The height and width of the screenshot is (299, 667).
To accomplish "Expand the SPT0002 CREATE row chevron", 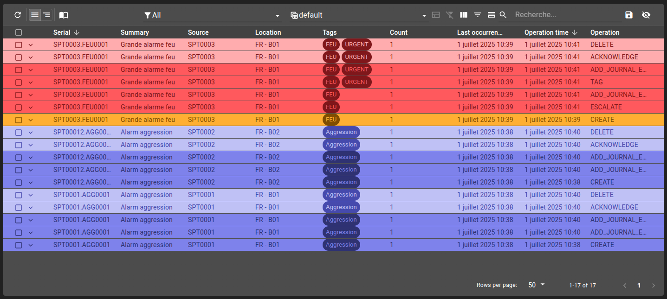I will pos(31,183).
